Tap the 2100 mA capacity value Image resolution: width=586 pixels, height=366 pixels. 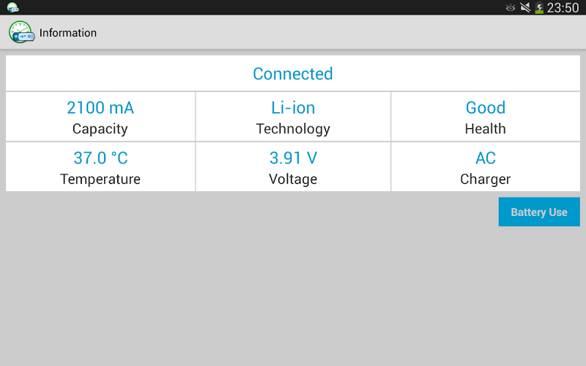click(100, 108)
